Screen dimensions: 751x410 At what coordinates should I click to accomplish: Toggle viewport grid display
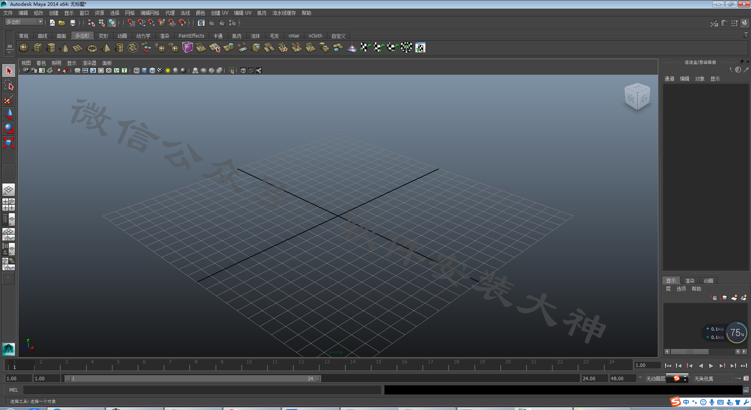click(x=77, y=70)
